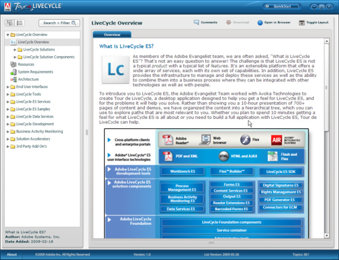The image size is (339, 260).
Task: Click in the Search Filter field
Action: coord(59,23)
